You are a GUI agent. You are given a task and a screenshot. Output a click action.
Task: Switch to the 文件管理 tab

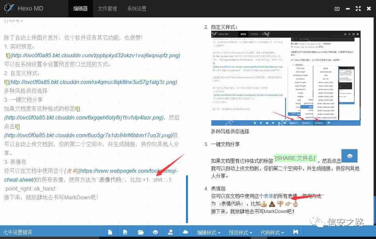[107, 9]
